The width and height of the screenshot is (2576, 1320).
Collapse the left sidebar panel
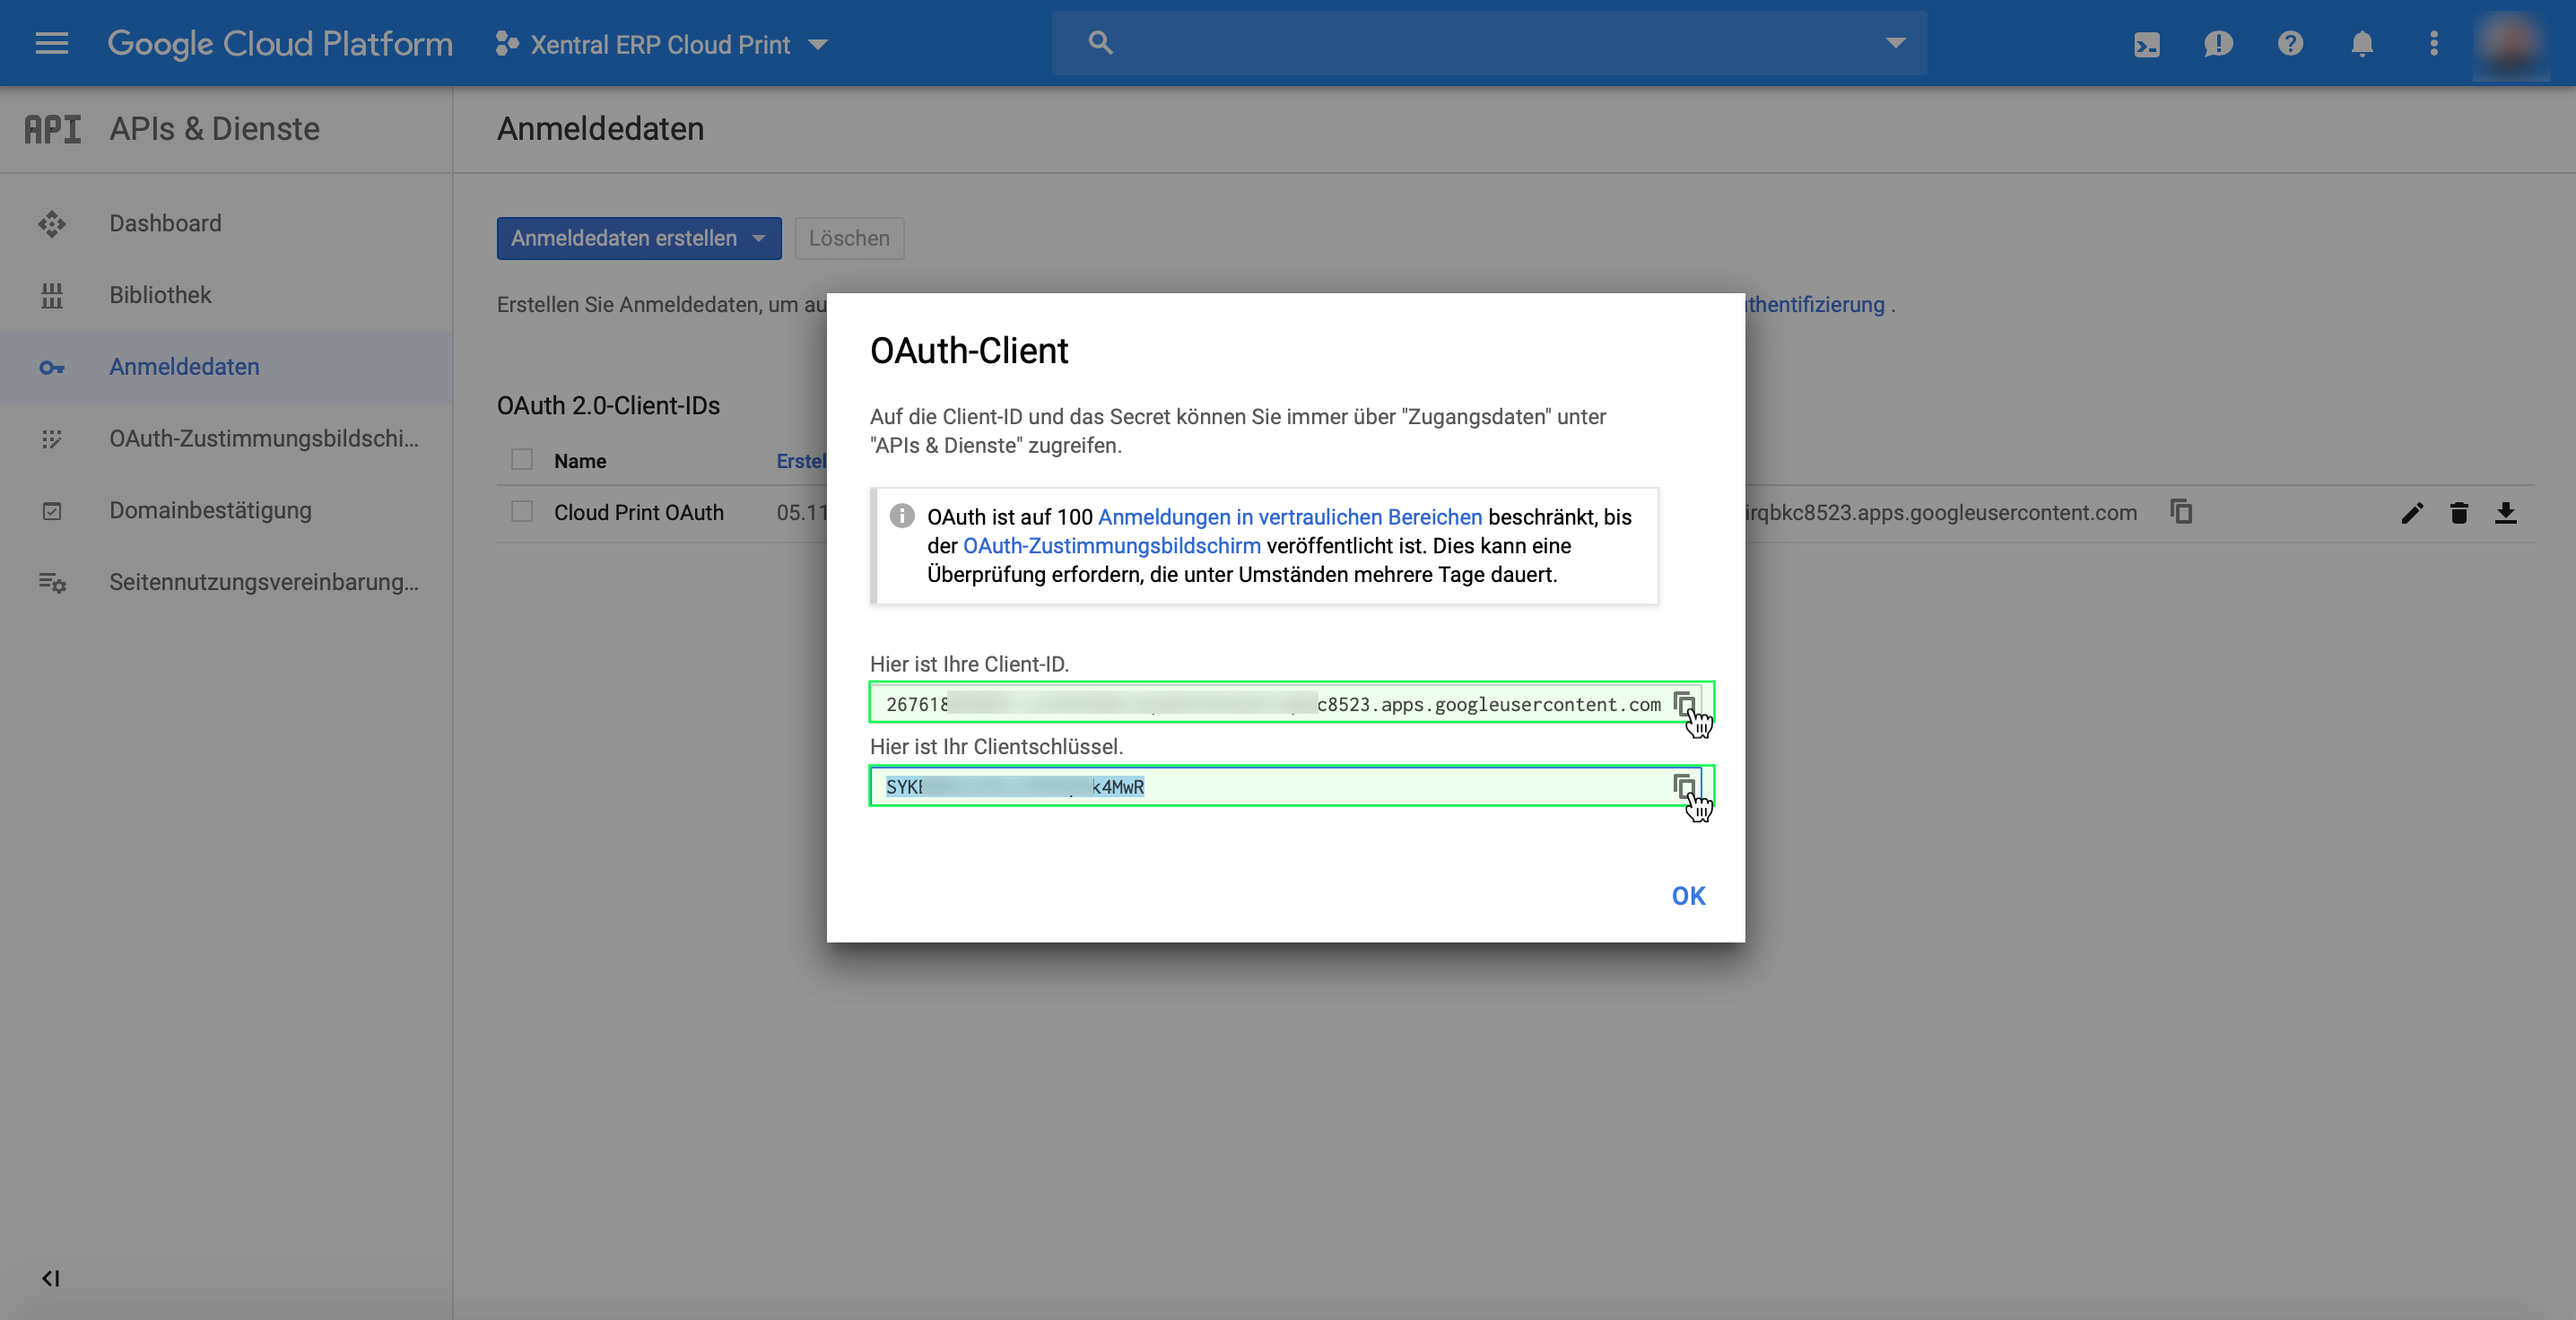50,1278
